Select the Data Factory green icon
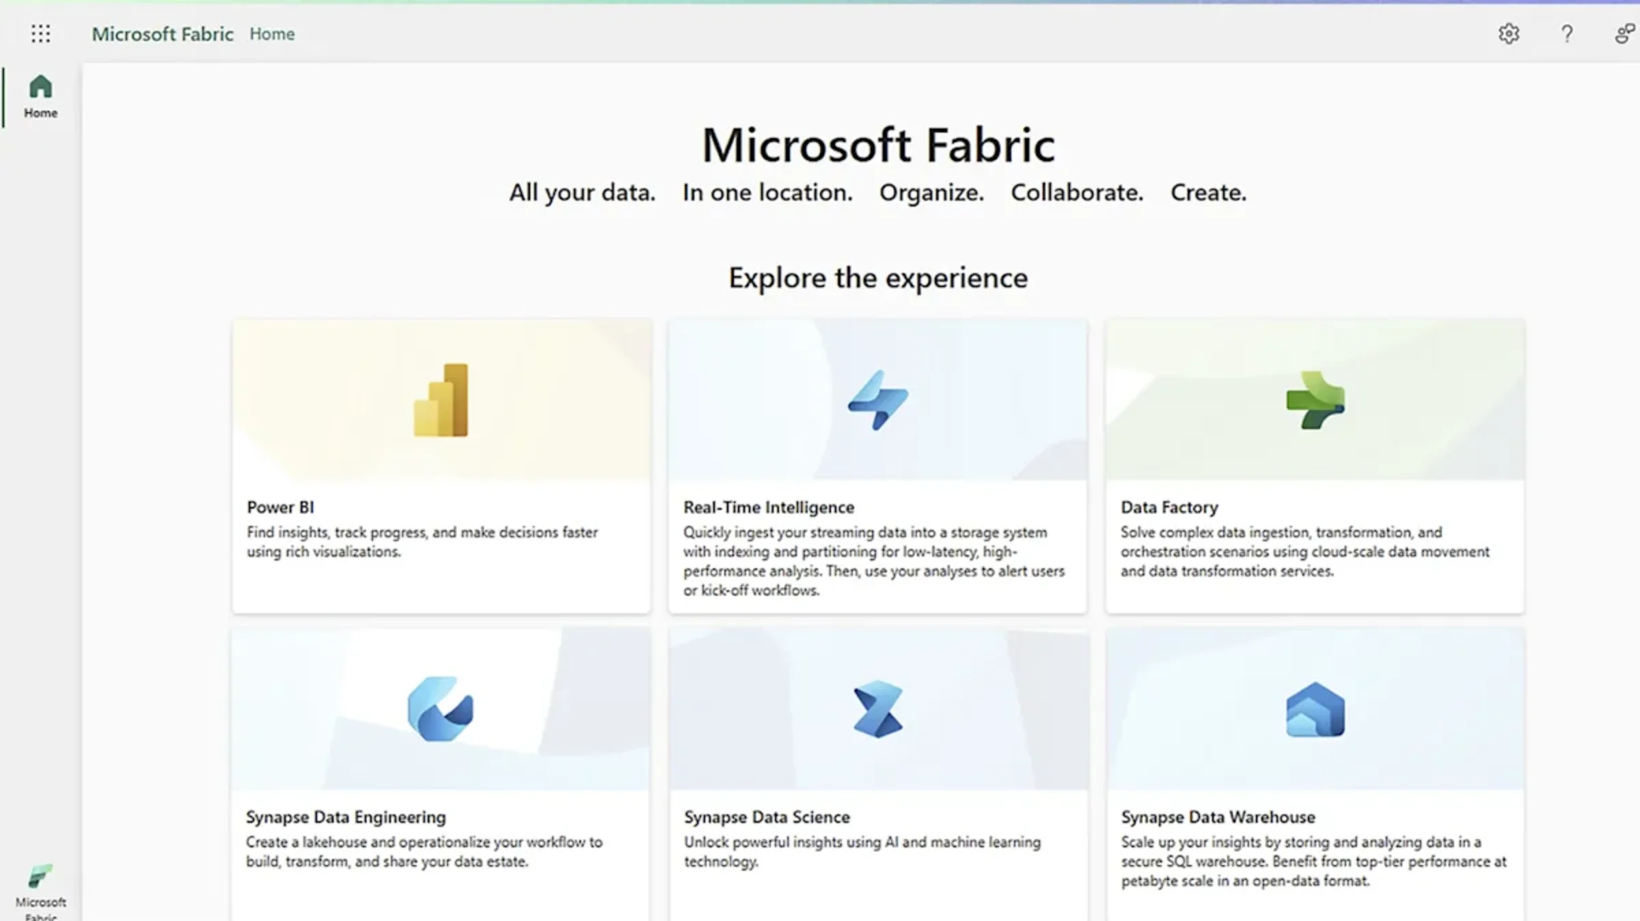1640x921 pixels. click(1315, 400)
